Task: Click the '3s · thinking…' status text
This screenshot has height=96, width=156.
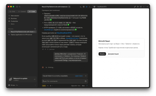Action: pyautogui.click(x=50, y=67)
